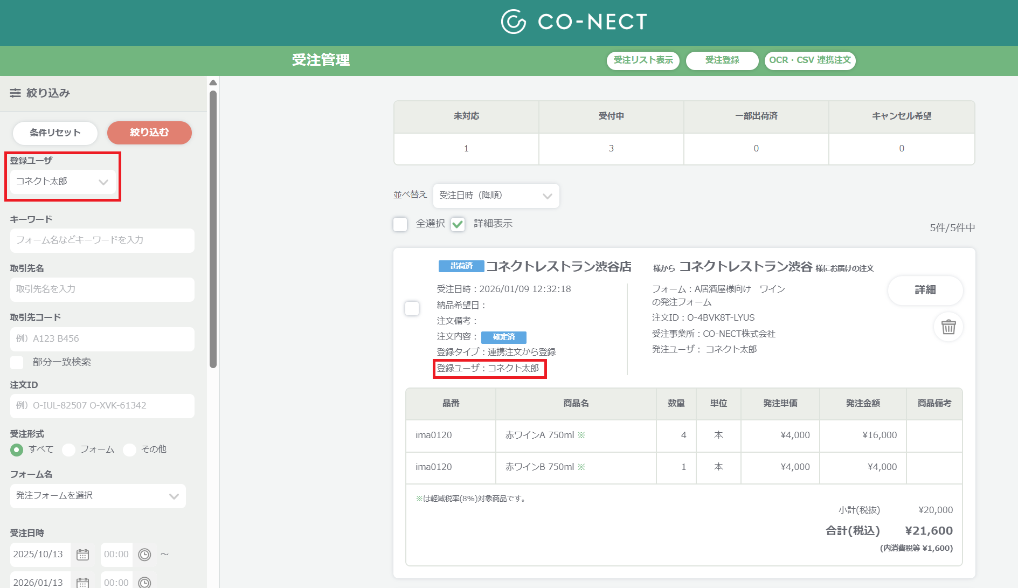1018x588 pixels.
Task: Click 発注金額 column header
Action: click(x=863, y=404)
